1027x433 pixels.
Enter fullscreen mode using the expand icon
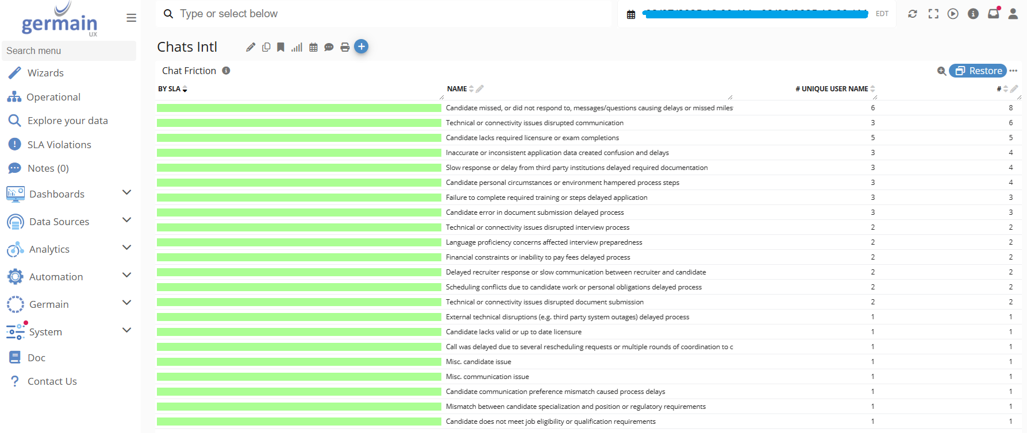click(x=933, y=14)
